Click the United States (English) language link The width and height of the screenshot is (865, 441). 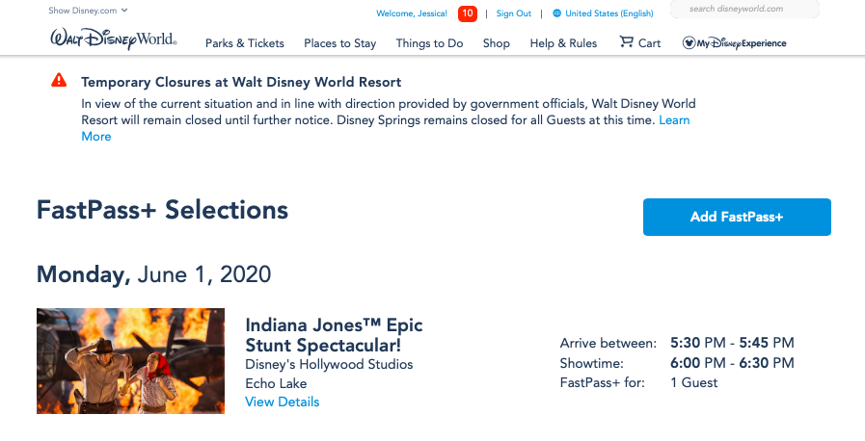pyautogui.click(x=609, y=13)
